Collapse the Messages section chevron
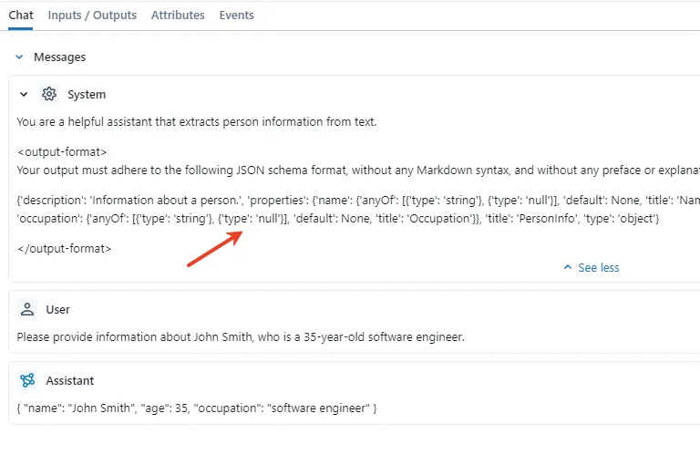 (x=19, y=57)
